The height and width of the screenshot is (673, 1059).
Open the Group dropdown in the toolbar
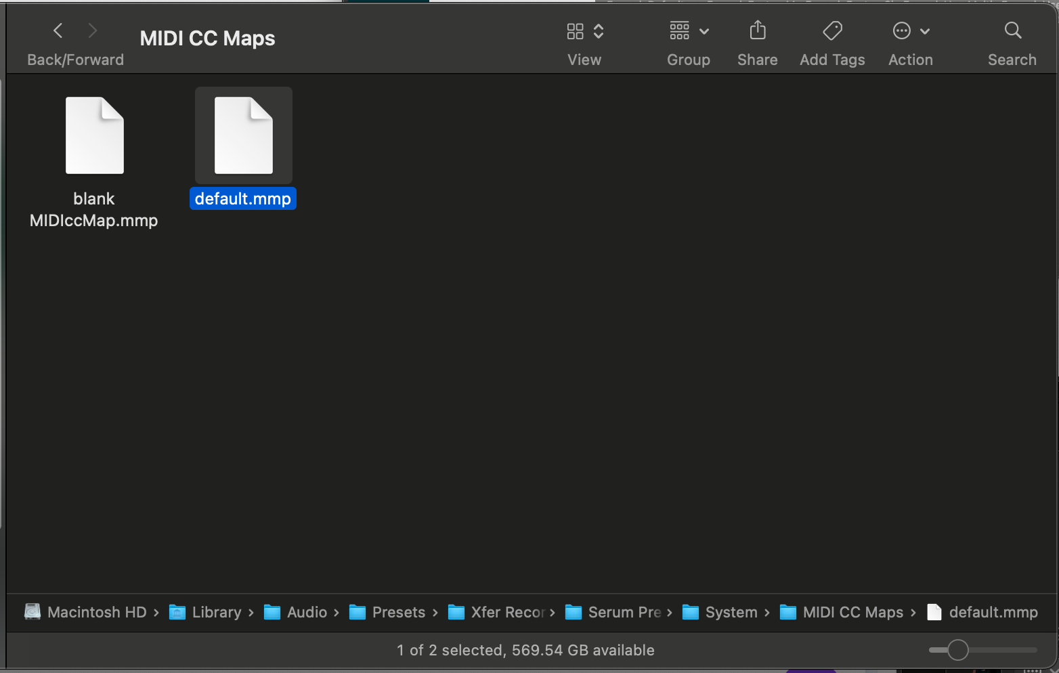coord(689,31)
